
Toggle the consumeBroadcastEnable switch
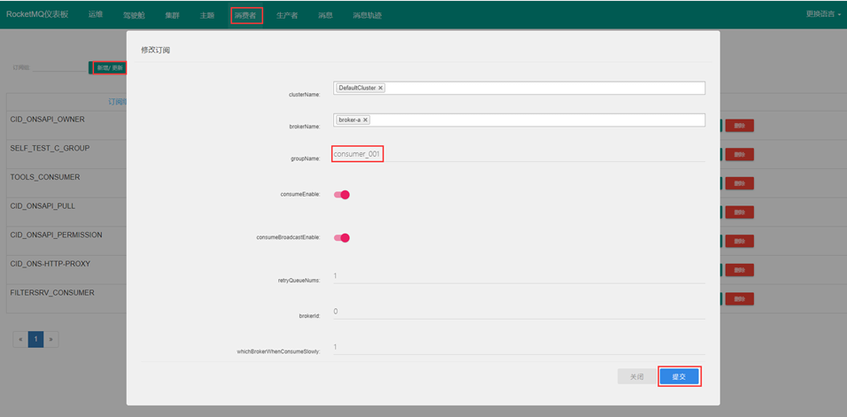(x=342, y=238)
